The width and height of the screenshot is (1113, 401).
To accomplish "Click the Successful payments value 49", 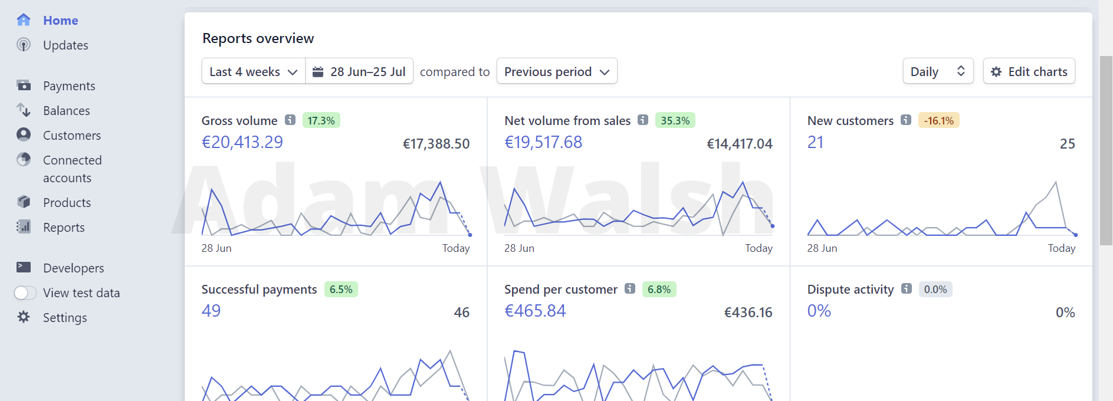I will pos(211,311).
